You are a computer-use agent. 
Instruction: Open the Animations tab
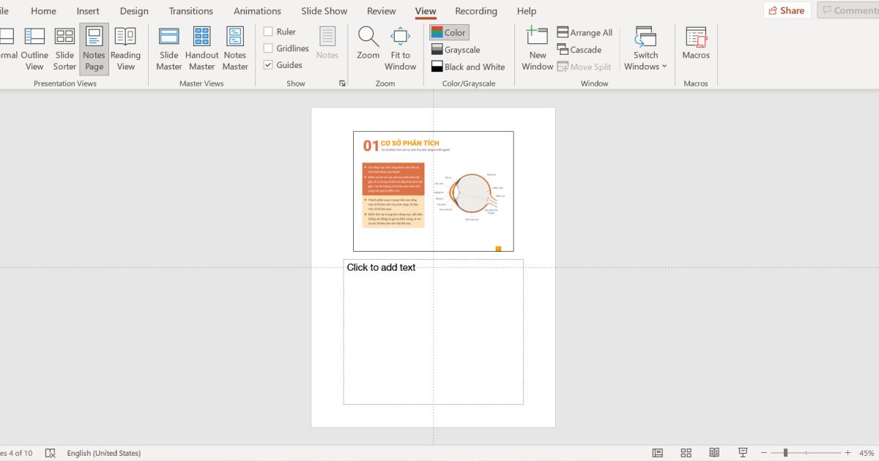pyautogui.click(x=257, y=11)
